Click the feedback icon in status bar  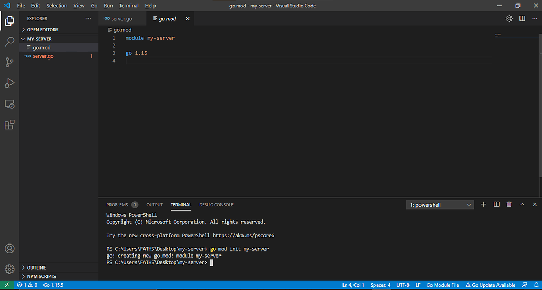pos(524,285)
